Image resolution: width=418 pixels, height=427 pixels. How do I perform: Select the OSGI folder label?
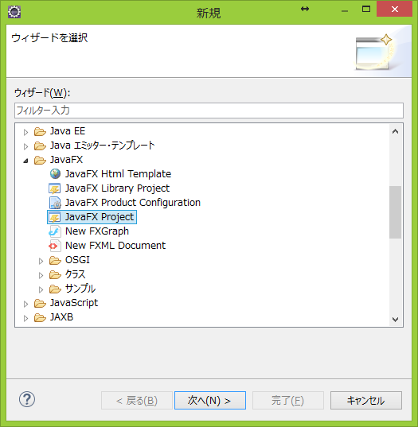click(77, 260)
